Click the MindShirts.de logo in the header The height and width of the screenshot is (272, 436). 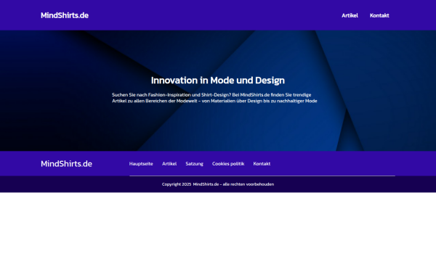pyautogui.click(x=65, y=15)
